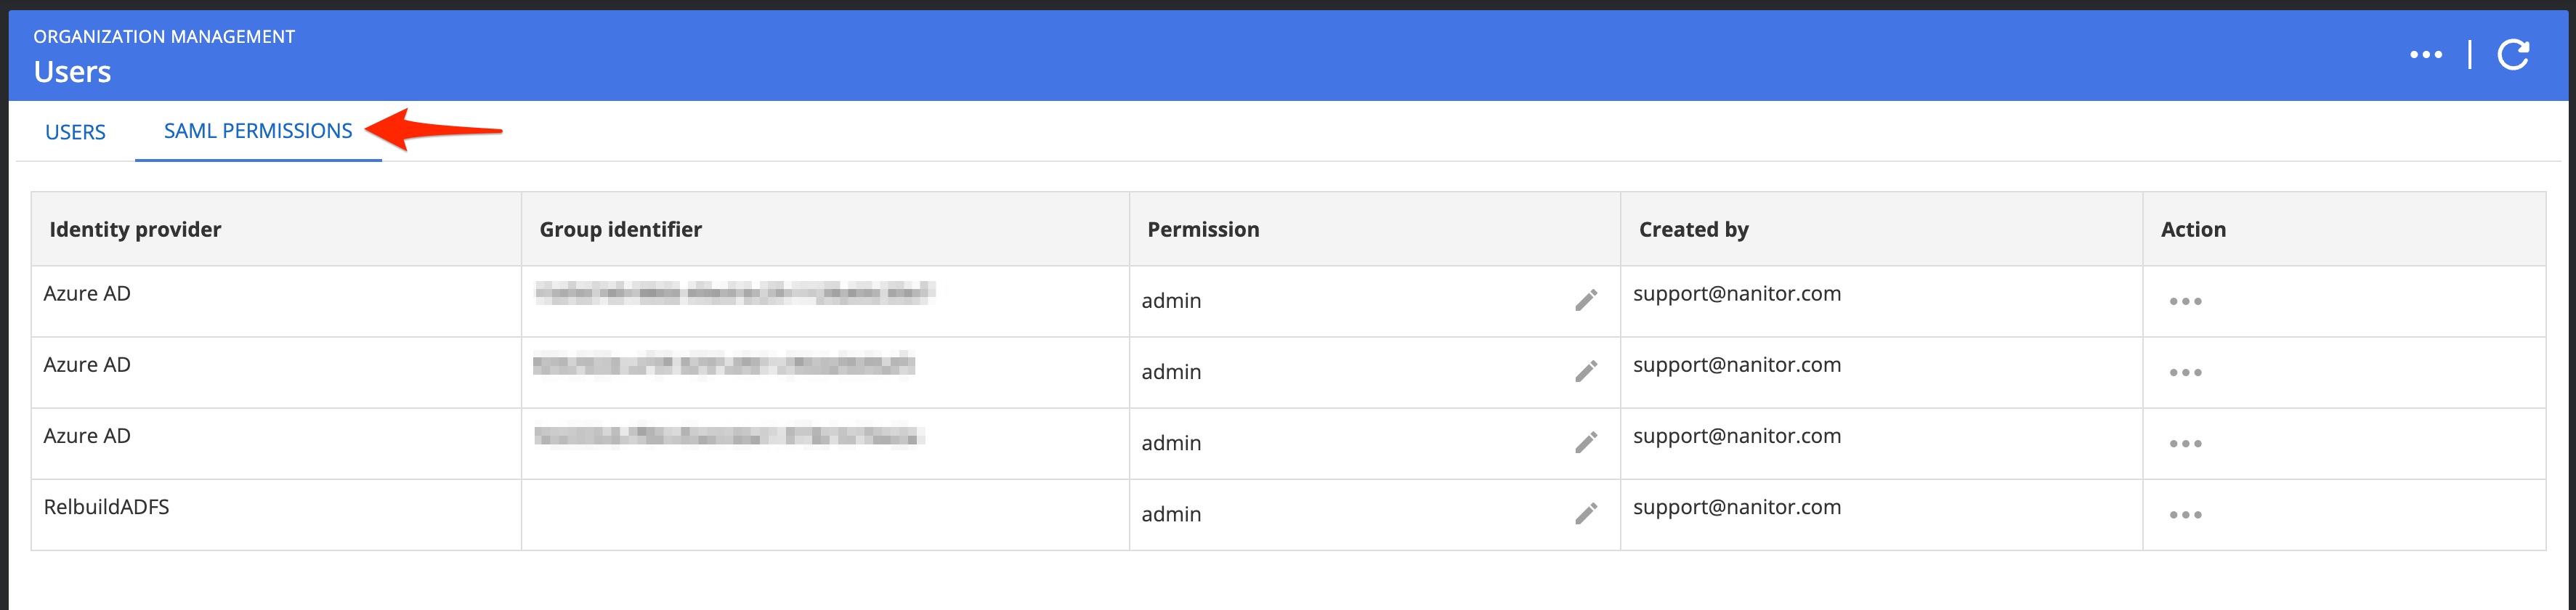Image resolution: width=2576 pixels, height=610 pixels.
Task: Open the header more-options ellipsis menu
Action: [2425, 55]
